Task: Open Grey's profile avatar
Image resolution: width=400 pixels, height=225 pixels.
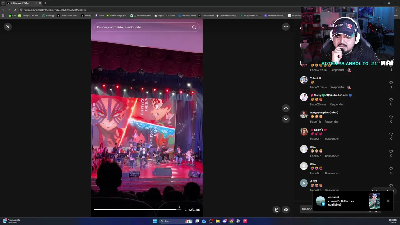Action: (304, 132)
